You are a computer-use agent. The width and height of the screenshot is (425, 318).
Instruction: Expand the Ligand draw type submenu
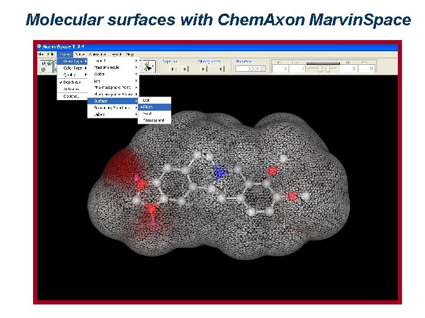point(113,61)
